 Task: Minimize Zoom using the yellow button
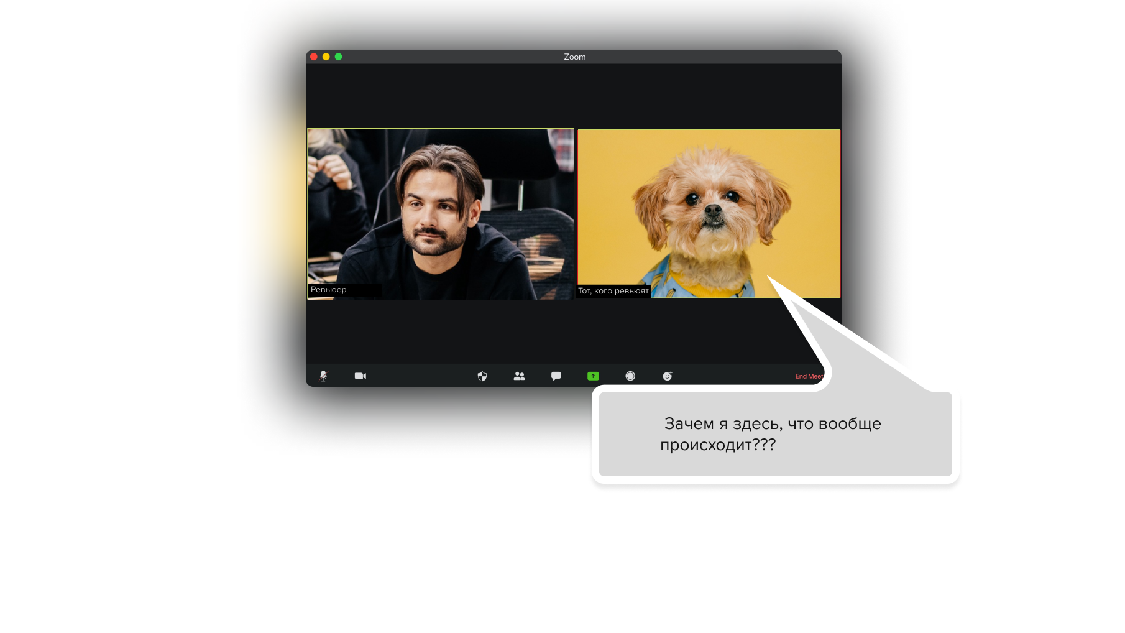pos(326,57)
